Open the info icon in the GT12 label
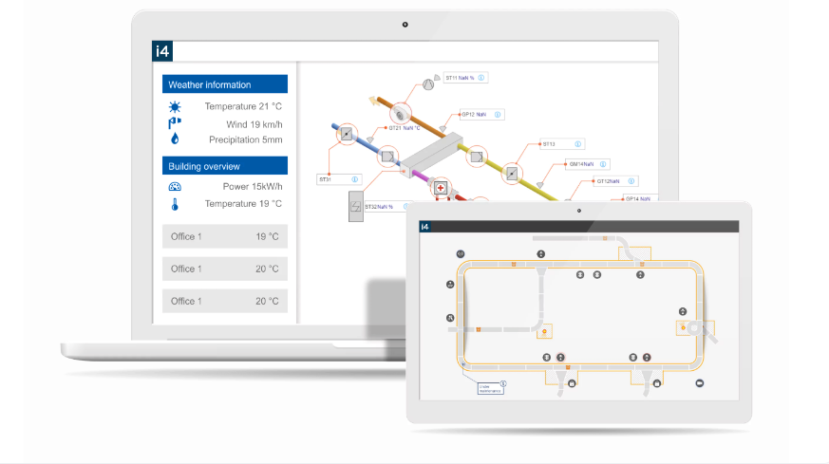The width and height of the screenshot is (829, 464). tap(631, 181)
